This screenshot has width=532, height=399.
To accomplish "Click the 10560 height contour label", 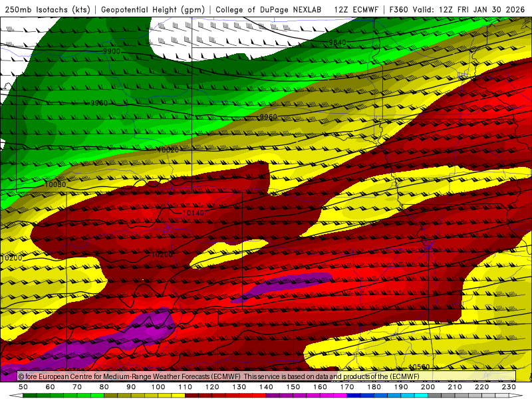I will [419, 367].
